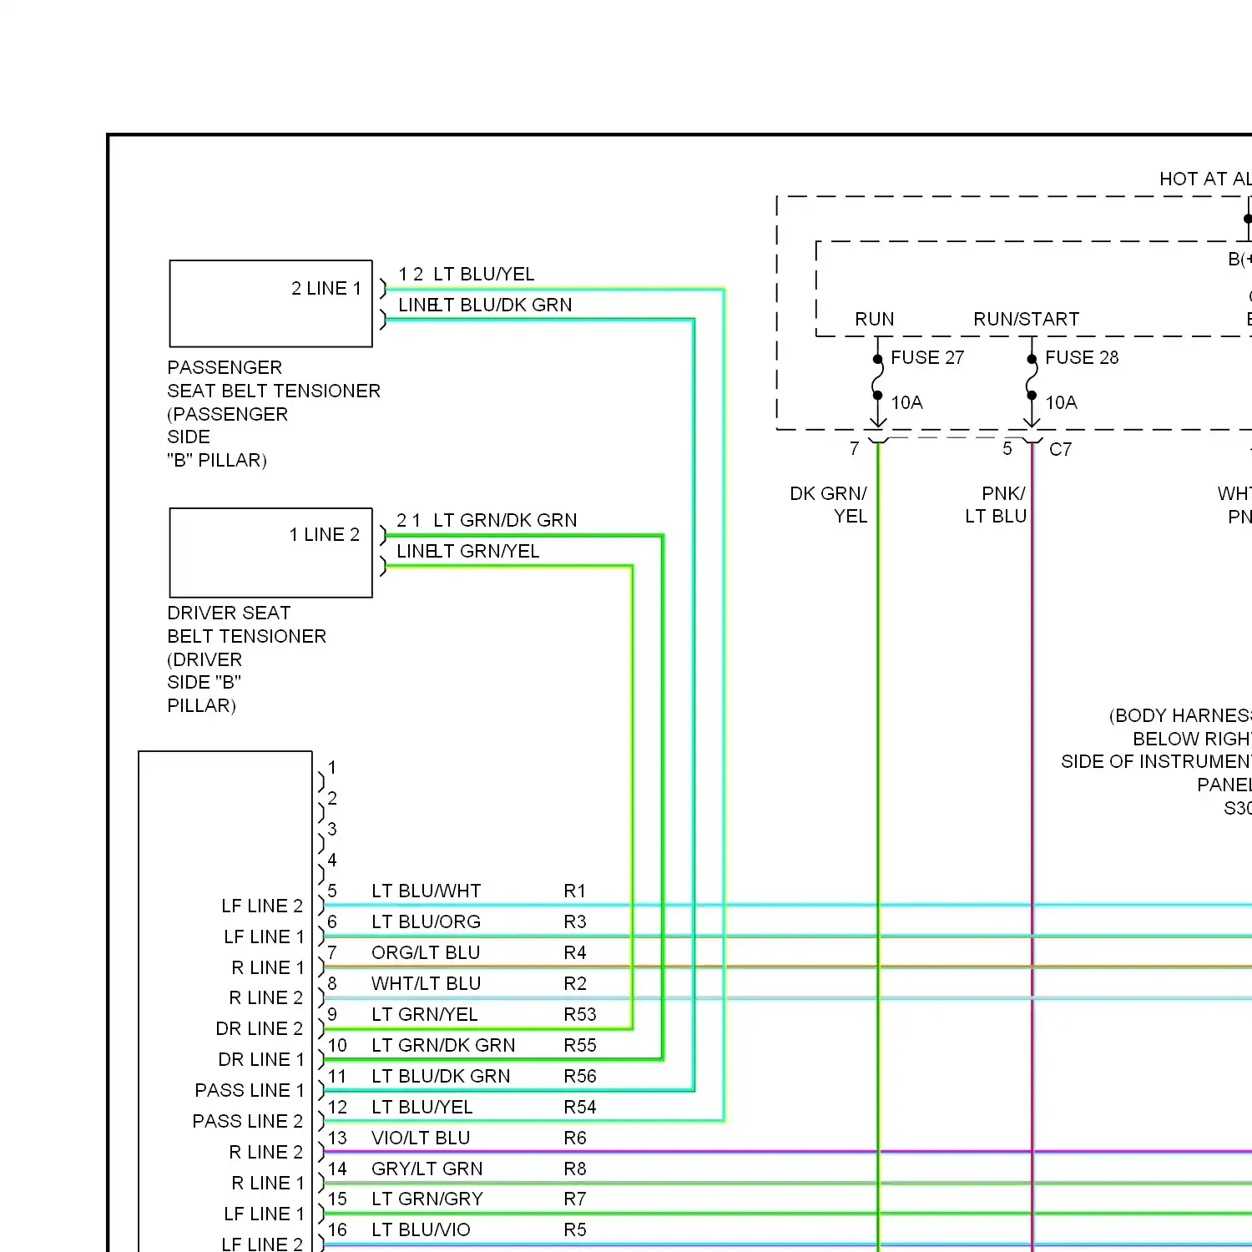Click circuit code R1
The height and width of the screenshot is (1252, 1252).
(575, 891)
